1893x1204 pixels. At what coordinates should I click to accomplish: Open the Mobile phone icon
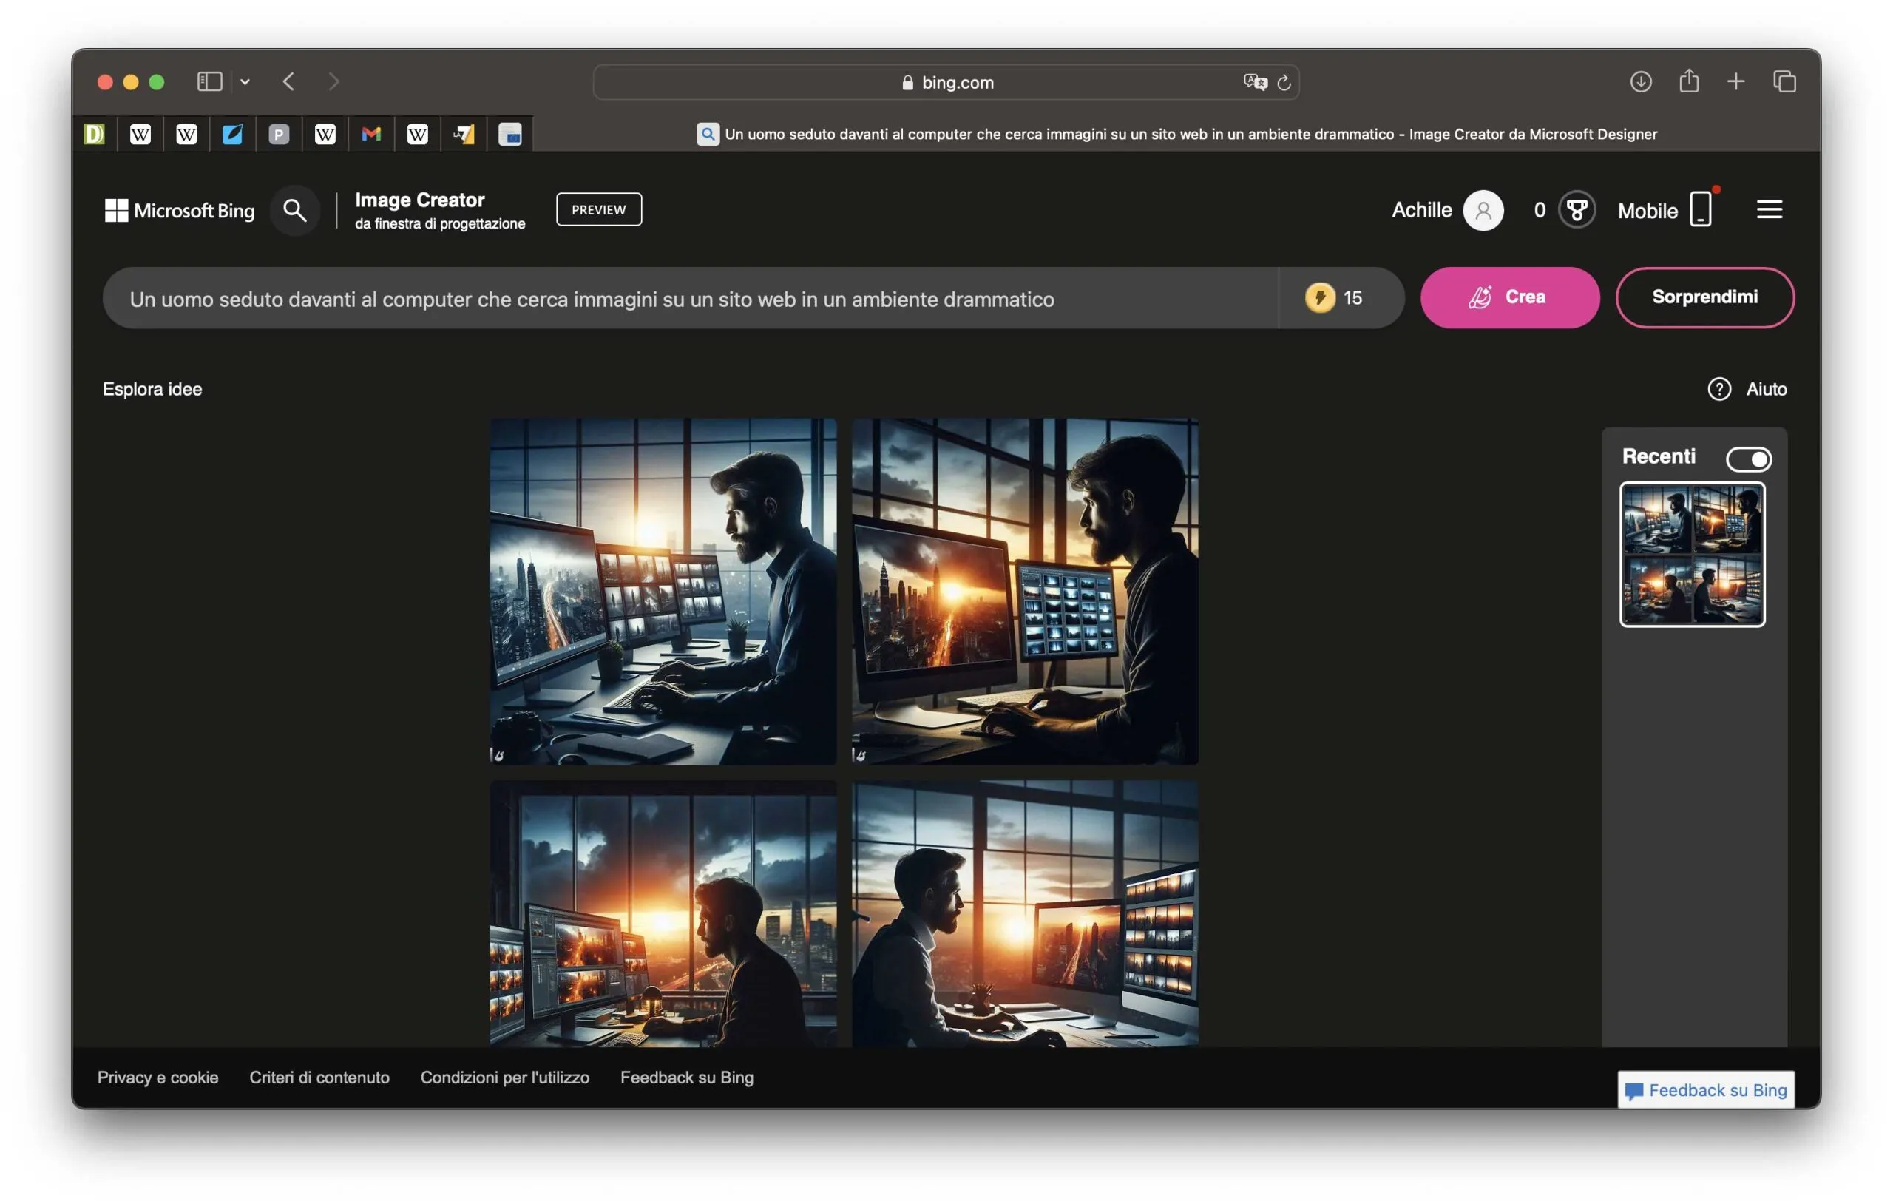pyautogui.click(x=1701, y=209)
